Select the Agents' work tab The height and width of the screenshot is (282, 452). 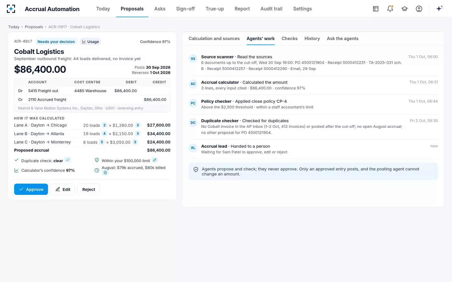click(x=261, y=39)
